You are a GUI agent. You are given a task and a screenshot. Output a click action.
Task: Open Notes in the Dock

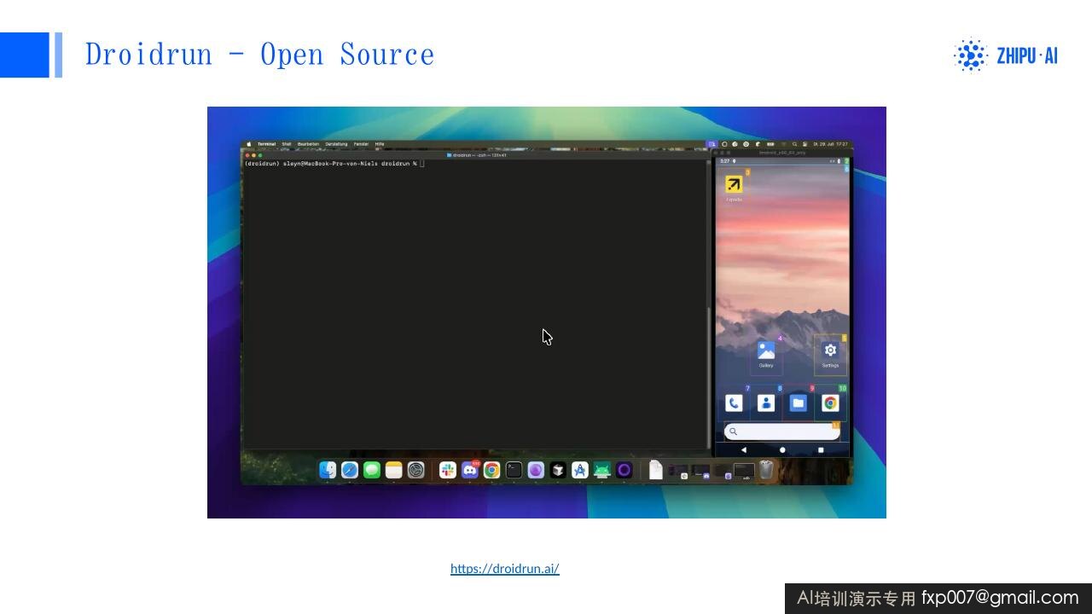coord(393,470)
